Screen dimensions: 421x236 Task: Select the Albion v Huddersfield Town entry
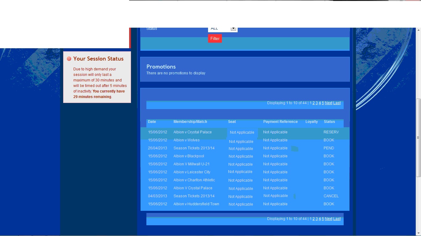point(196,204)
